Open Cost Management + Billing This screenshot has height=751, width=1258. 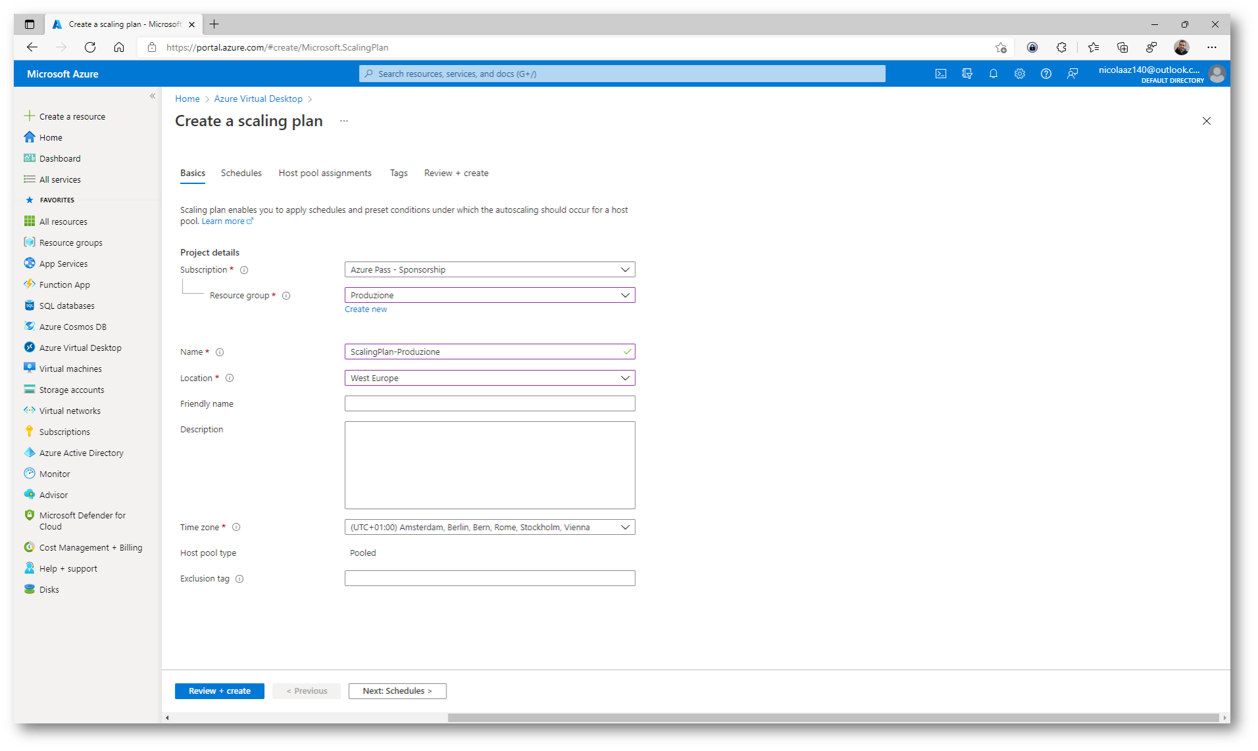click(x=90, y=547)
